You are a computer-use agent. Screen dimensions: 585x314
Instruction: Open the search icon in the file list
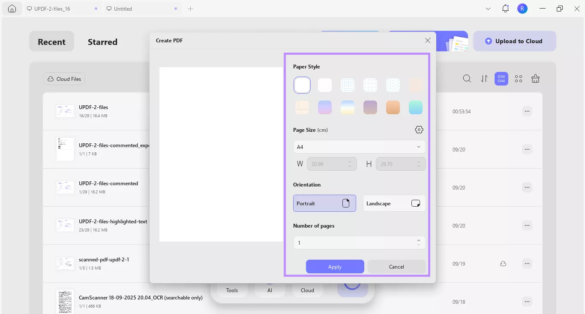click(467, 79)
